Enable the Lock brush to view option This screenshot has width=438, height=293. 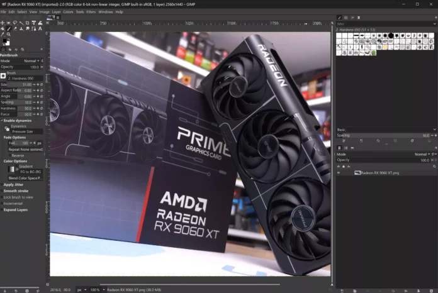click(x=18, y=197)
